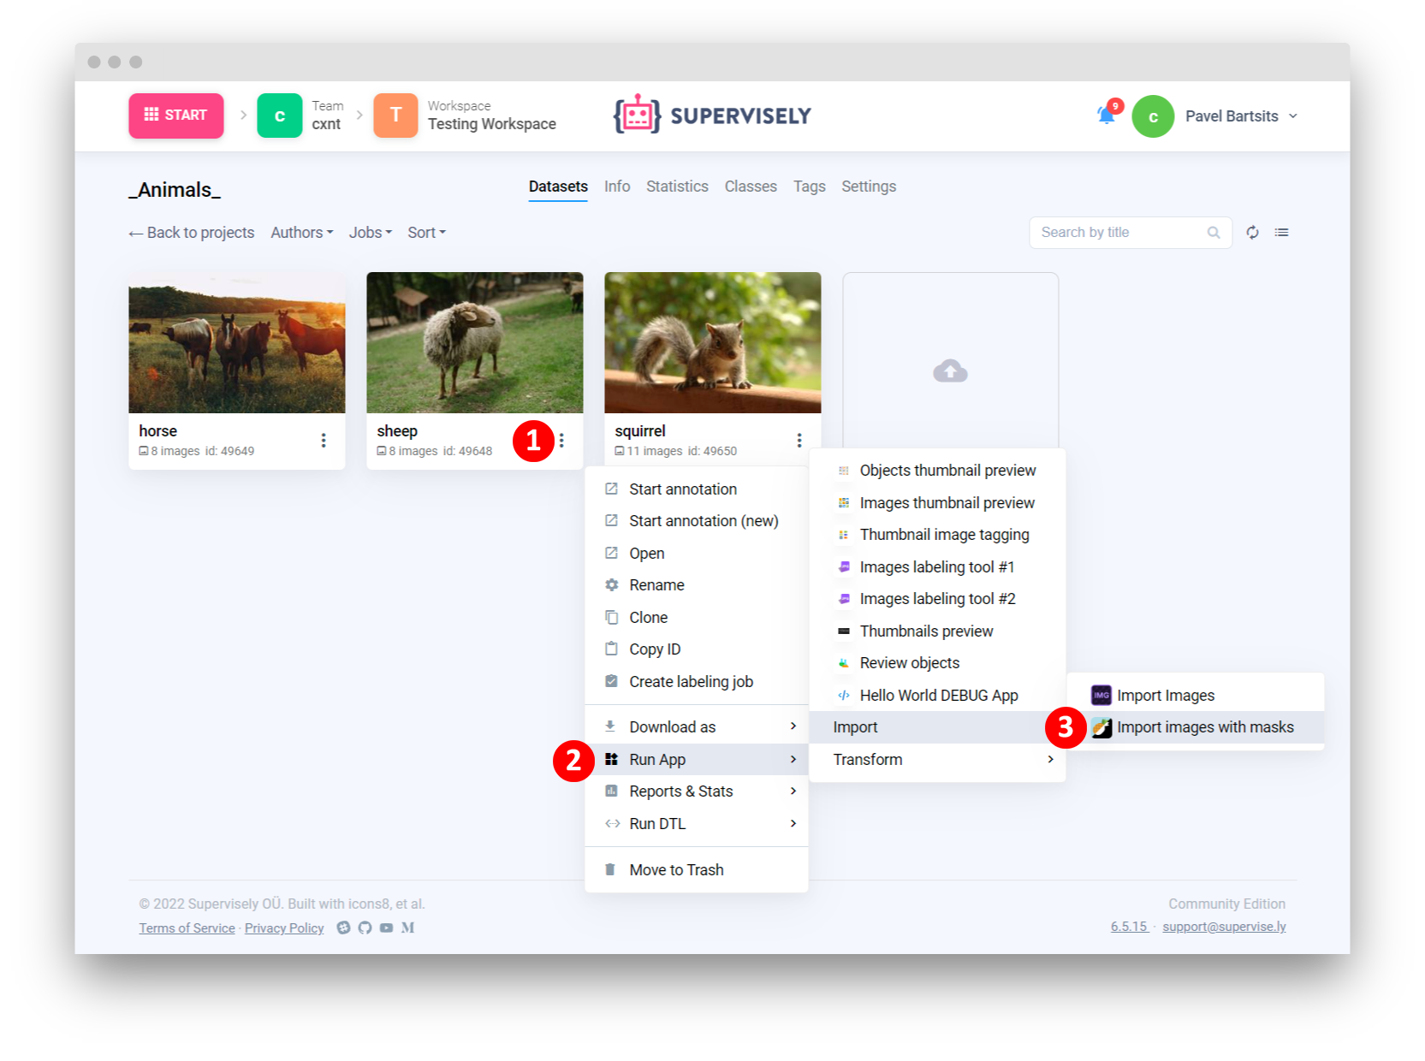
Task: Click the GitHub icon in the footer
Action: point(365,928)
